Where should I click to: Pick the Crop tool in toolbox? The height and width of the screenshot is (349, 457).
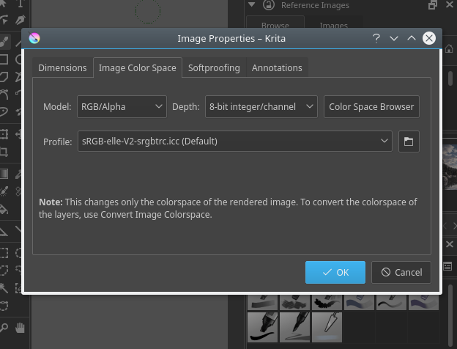pos(4,152)
